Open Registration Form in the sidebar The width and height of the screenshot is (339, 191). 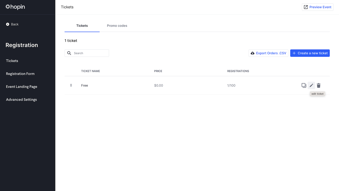(20, 73)
